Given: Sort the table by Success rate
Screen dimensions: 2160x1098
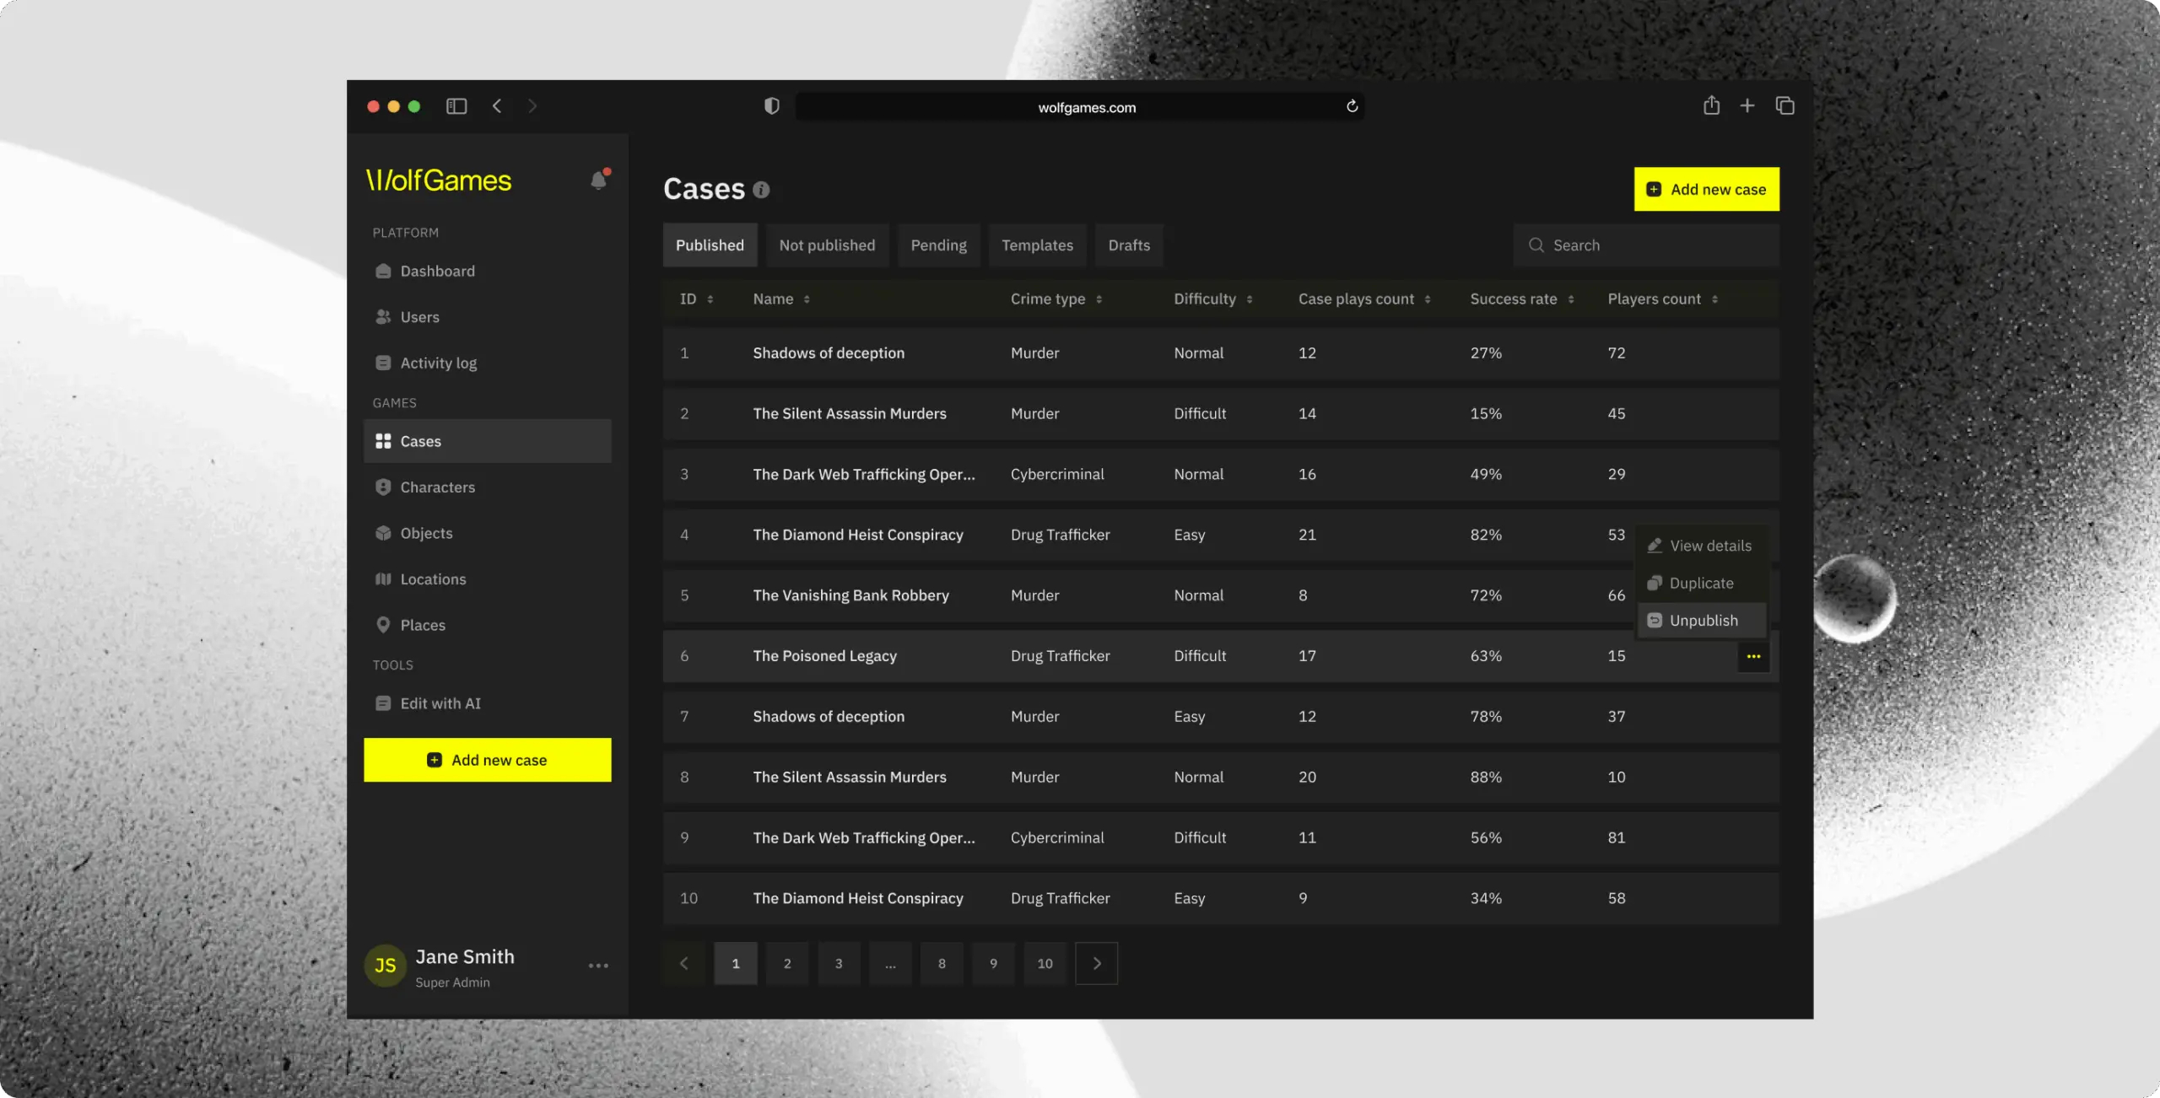Looking at the screenshot, I should click(1571, 299).
